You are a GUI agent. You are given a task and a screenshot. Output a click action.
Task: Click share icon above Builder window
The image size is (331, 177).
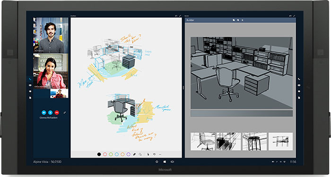click(x=290, y=16)
